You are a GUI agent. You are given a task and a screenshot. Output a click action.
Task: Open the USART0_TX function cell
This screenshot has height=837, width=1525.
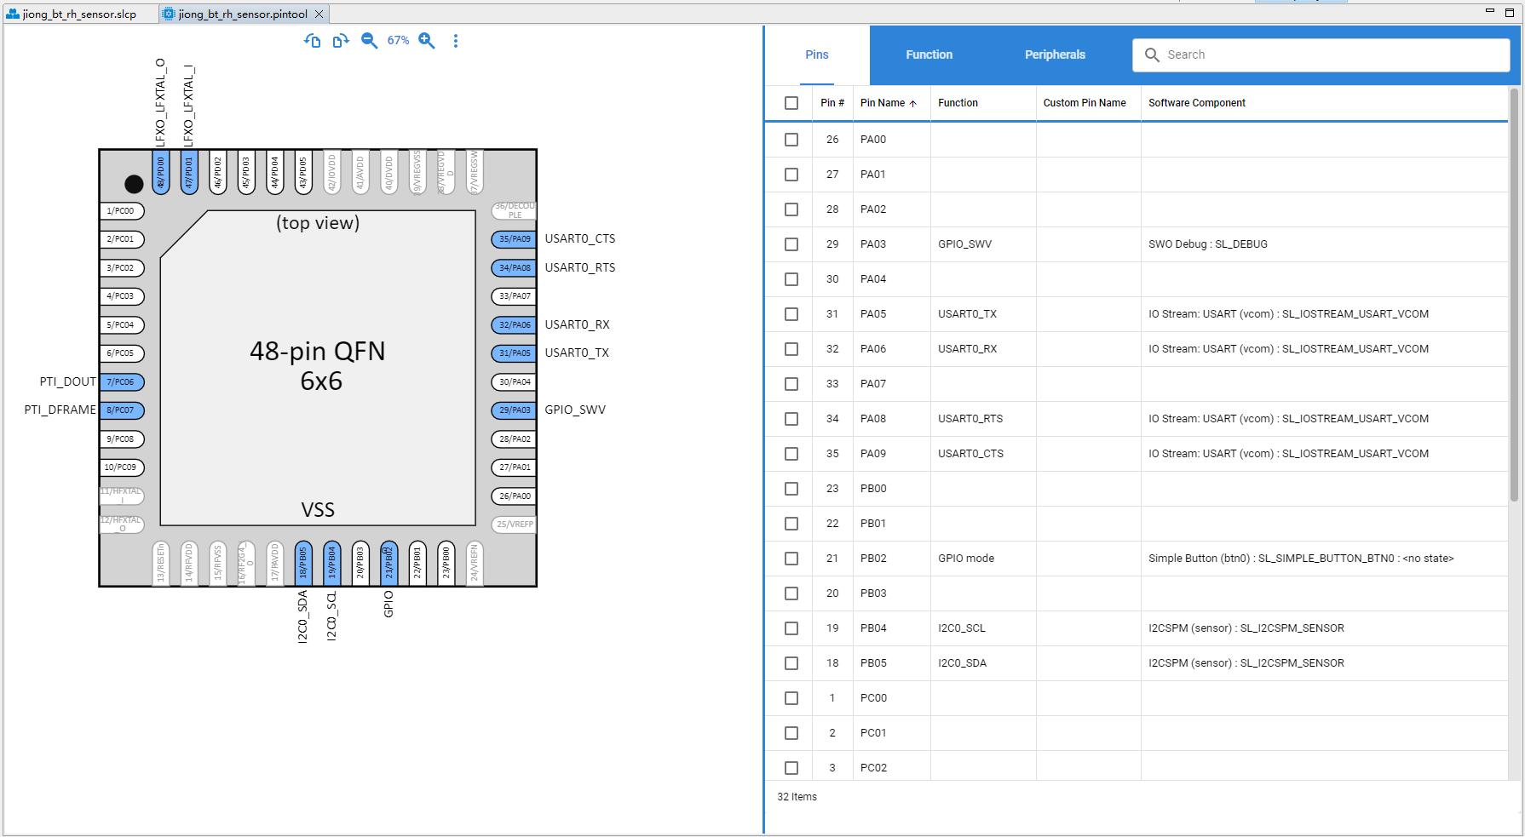pos(983,314)
